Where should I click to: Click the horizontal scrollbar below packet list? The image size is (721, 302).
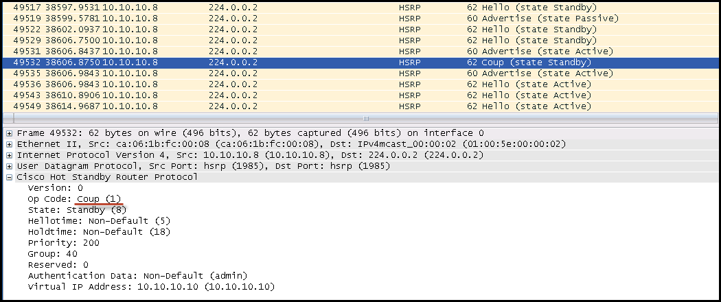[x=360, y=118]
